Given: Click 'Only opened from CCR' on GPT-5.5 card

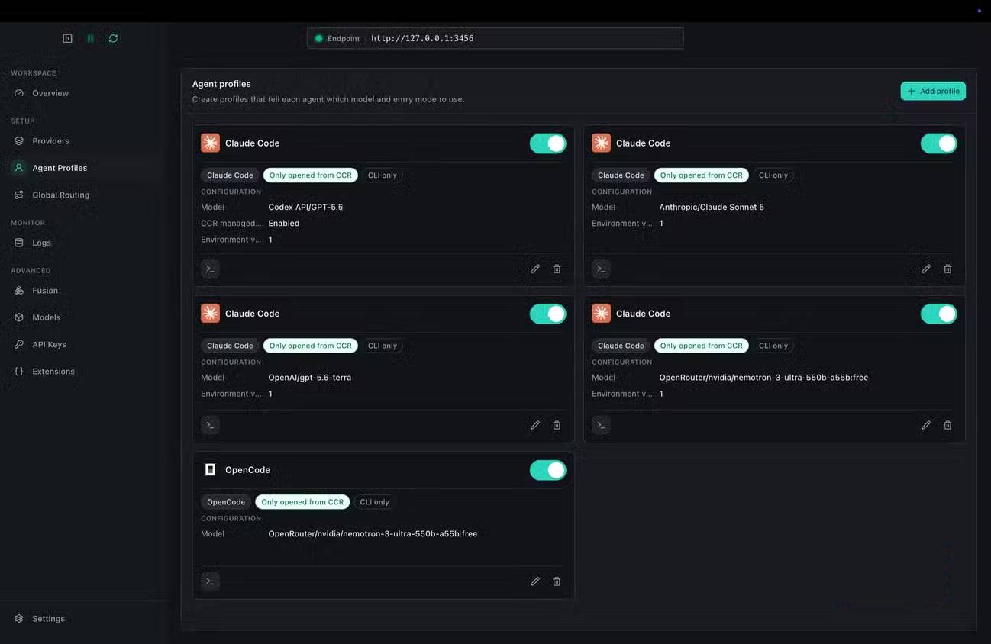Looking at the screenshot, I should tap(311, 175).
